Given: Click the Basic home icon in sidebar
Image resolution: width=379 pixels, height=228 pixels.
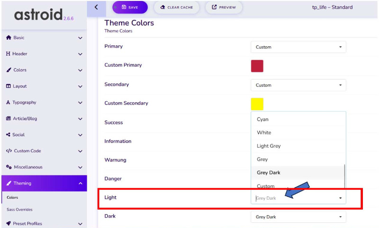Looking at the screenshot, I should point(8,38).
